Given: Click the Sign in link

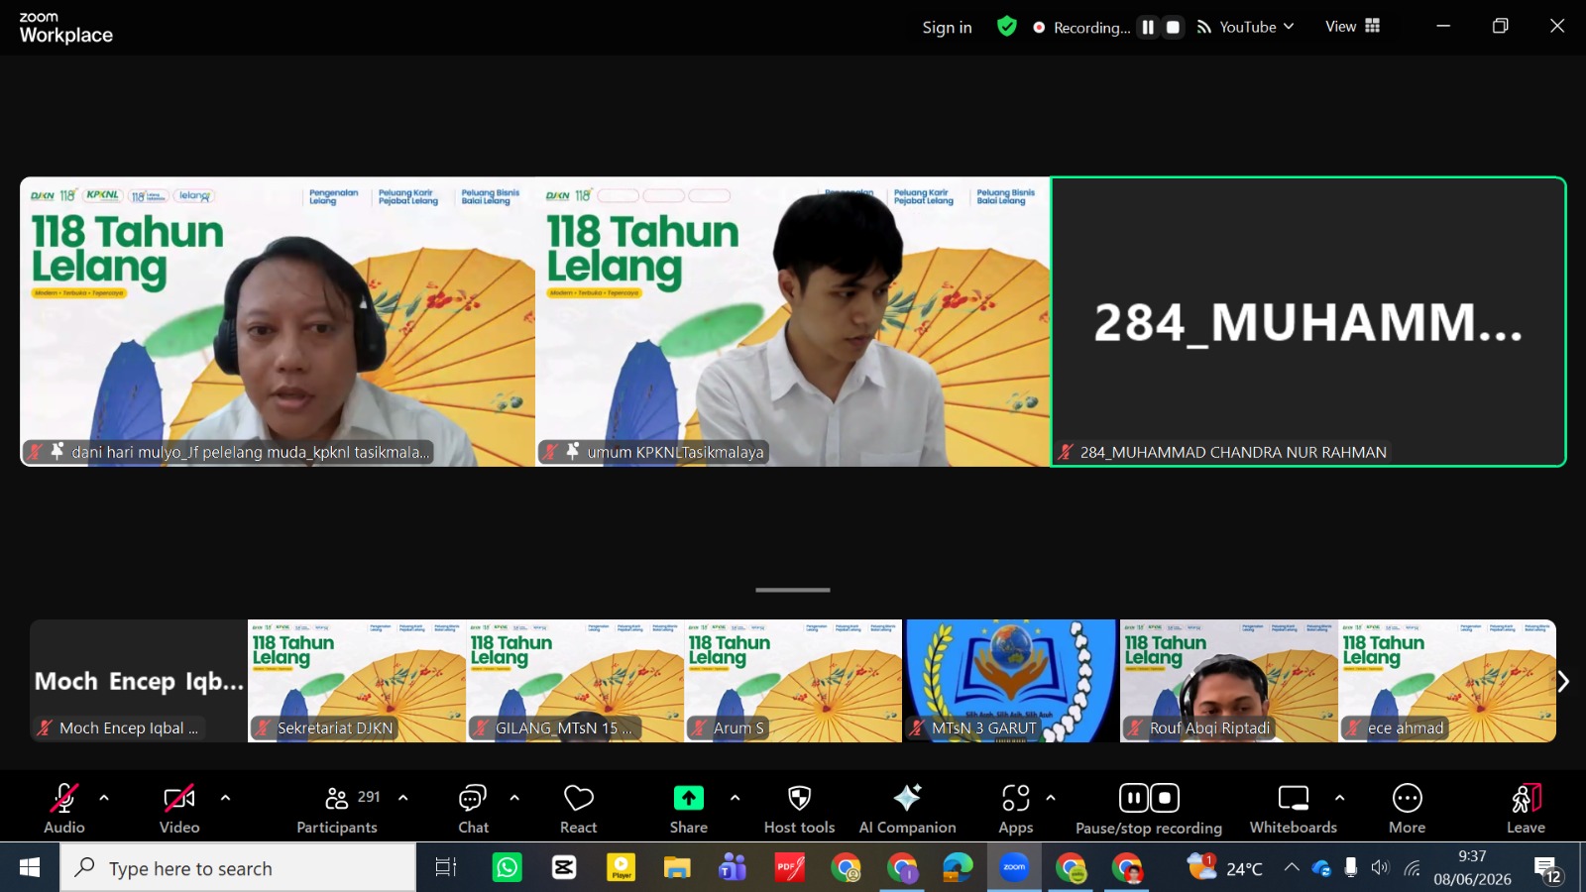Looking at the screenshot, I should (948, 28).
